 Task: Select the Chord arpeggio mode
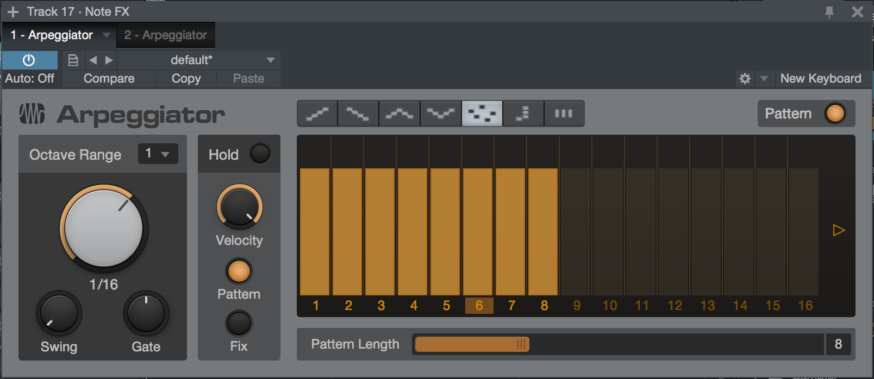click(564, 113)
